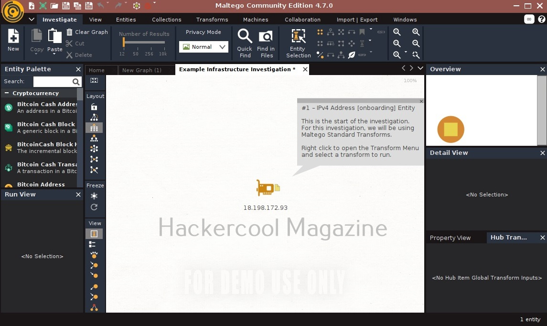
Task: Open the Entities ribbon tab
Action: 126,20
